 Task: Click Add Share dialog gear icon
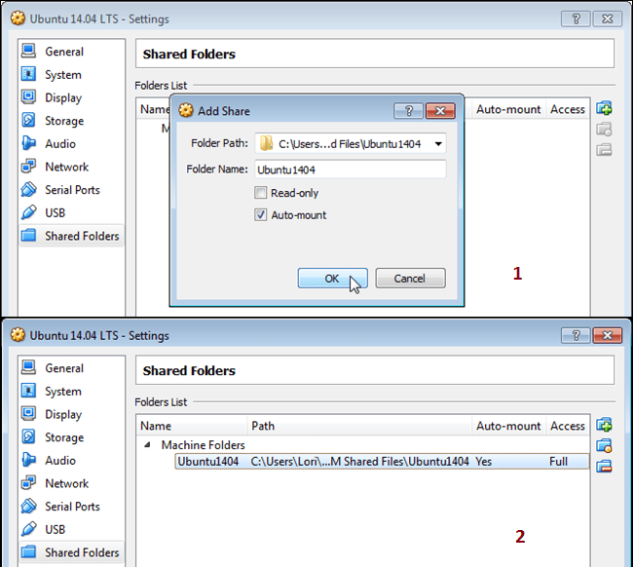point(186,110)
